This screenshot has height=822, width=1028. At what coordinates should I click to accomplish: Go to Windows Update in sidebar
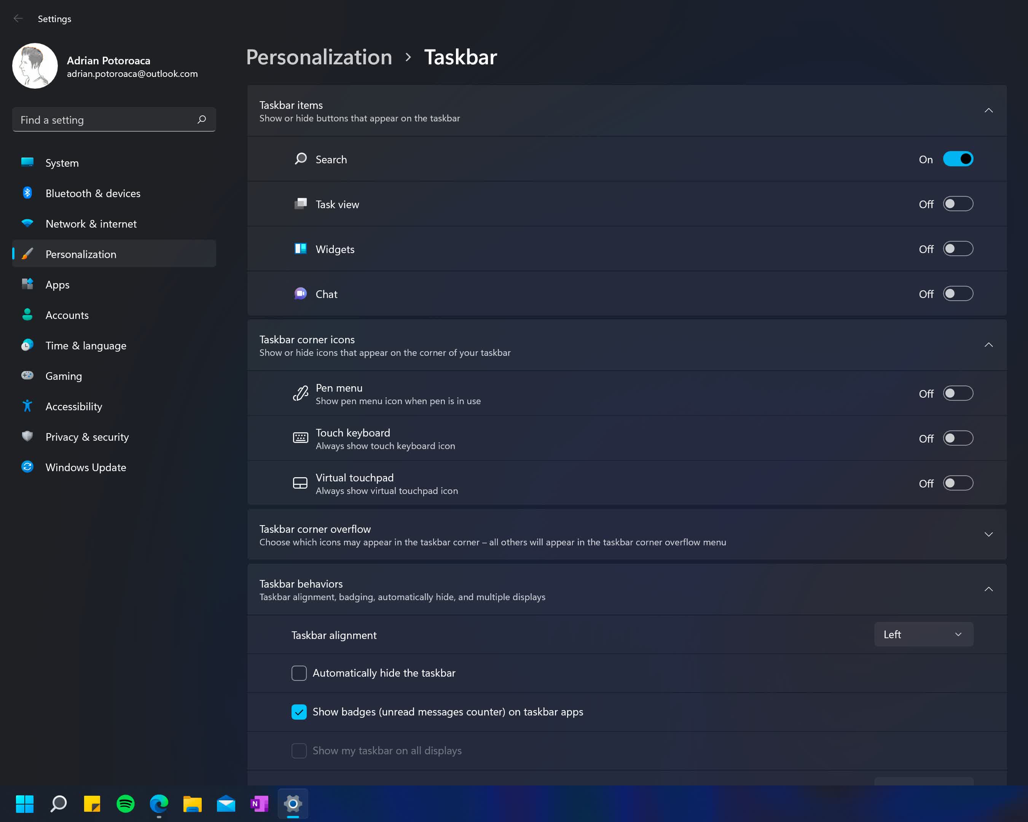(x=86, y=467)
